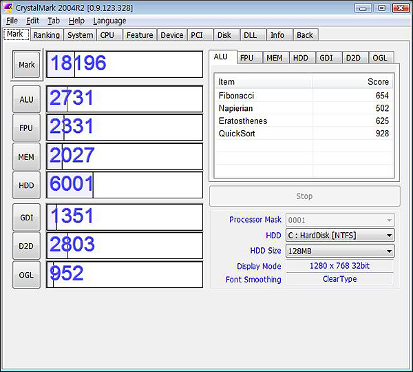Select the Eratosthenes row
Image resolution: width=413 pixels, height=372 pixels.
coord(304,121)
